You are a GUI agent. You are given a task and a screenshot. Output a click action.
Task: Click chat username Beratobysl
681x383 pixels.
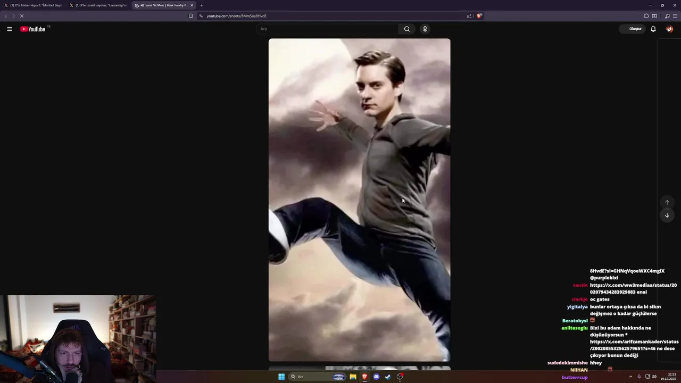click(x=575, y=321)
